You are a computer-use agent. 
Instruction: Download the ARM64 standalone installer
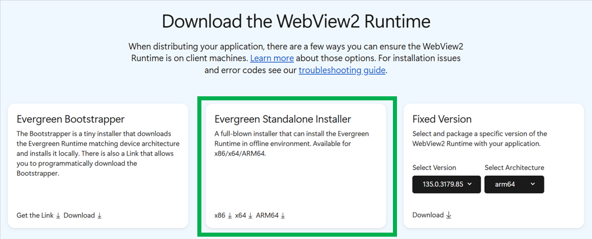click(270, 215)
